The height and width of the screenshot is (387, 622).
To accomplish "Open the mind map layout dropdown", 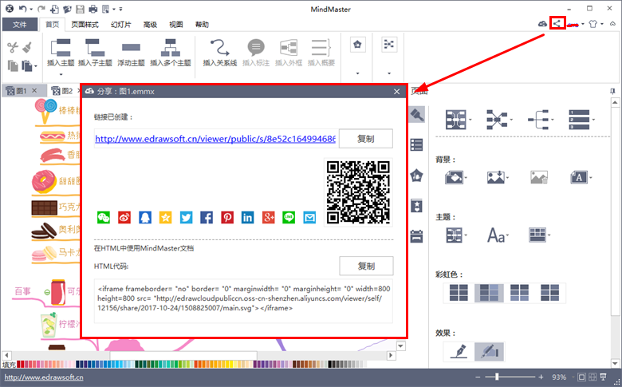I will (x=459, y=120).
